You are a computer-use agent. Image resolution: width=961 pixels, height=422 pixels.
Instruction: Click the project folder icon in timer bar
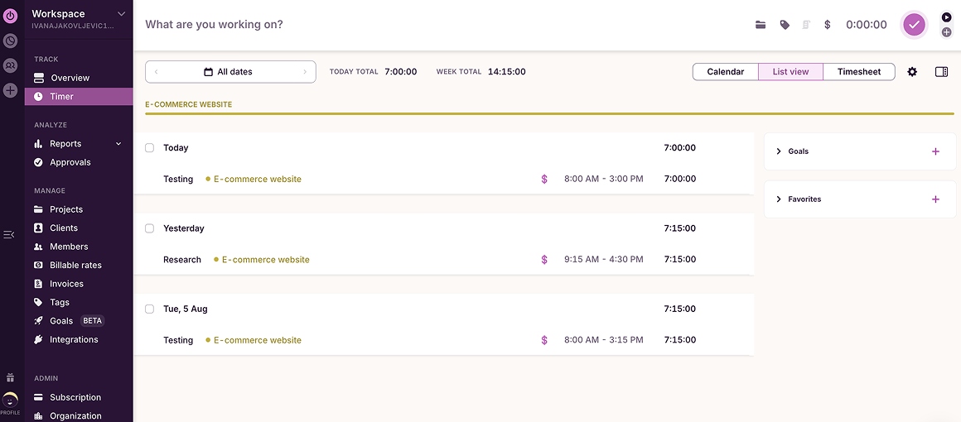[x=761, y=25]
